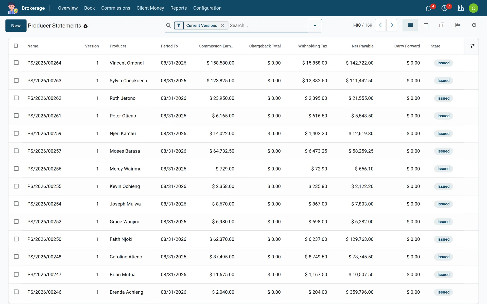Screen dimensions: 487x304
Task: Expand the search options dropdown
Action: click(x=315, y=26)
